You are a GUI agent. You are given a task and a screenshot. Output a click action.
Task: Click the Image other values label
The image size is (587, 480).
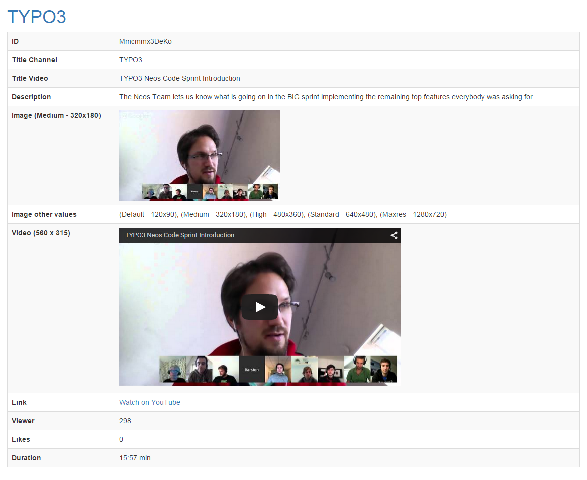tap(44, 214)
